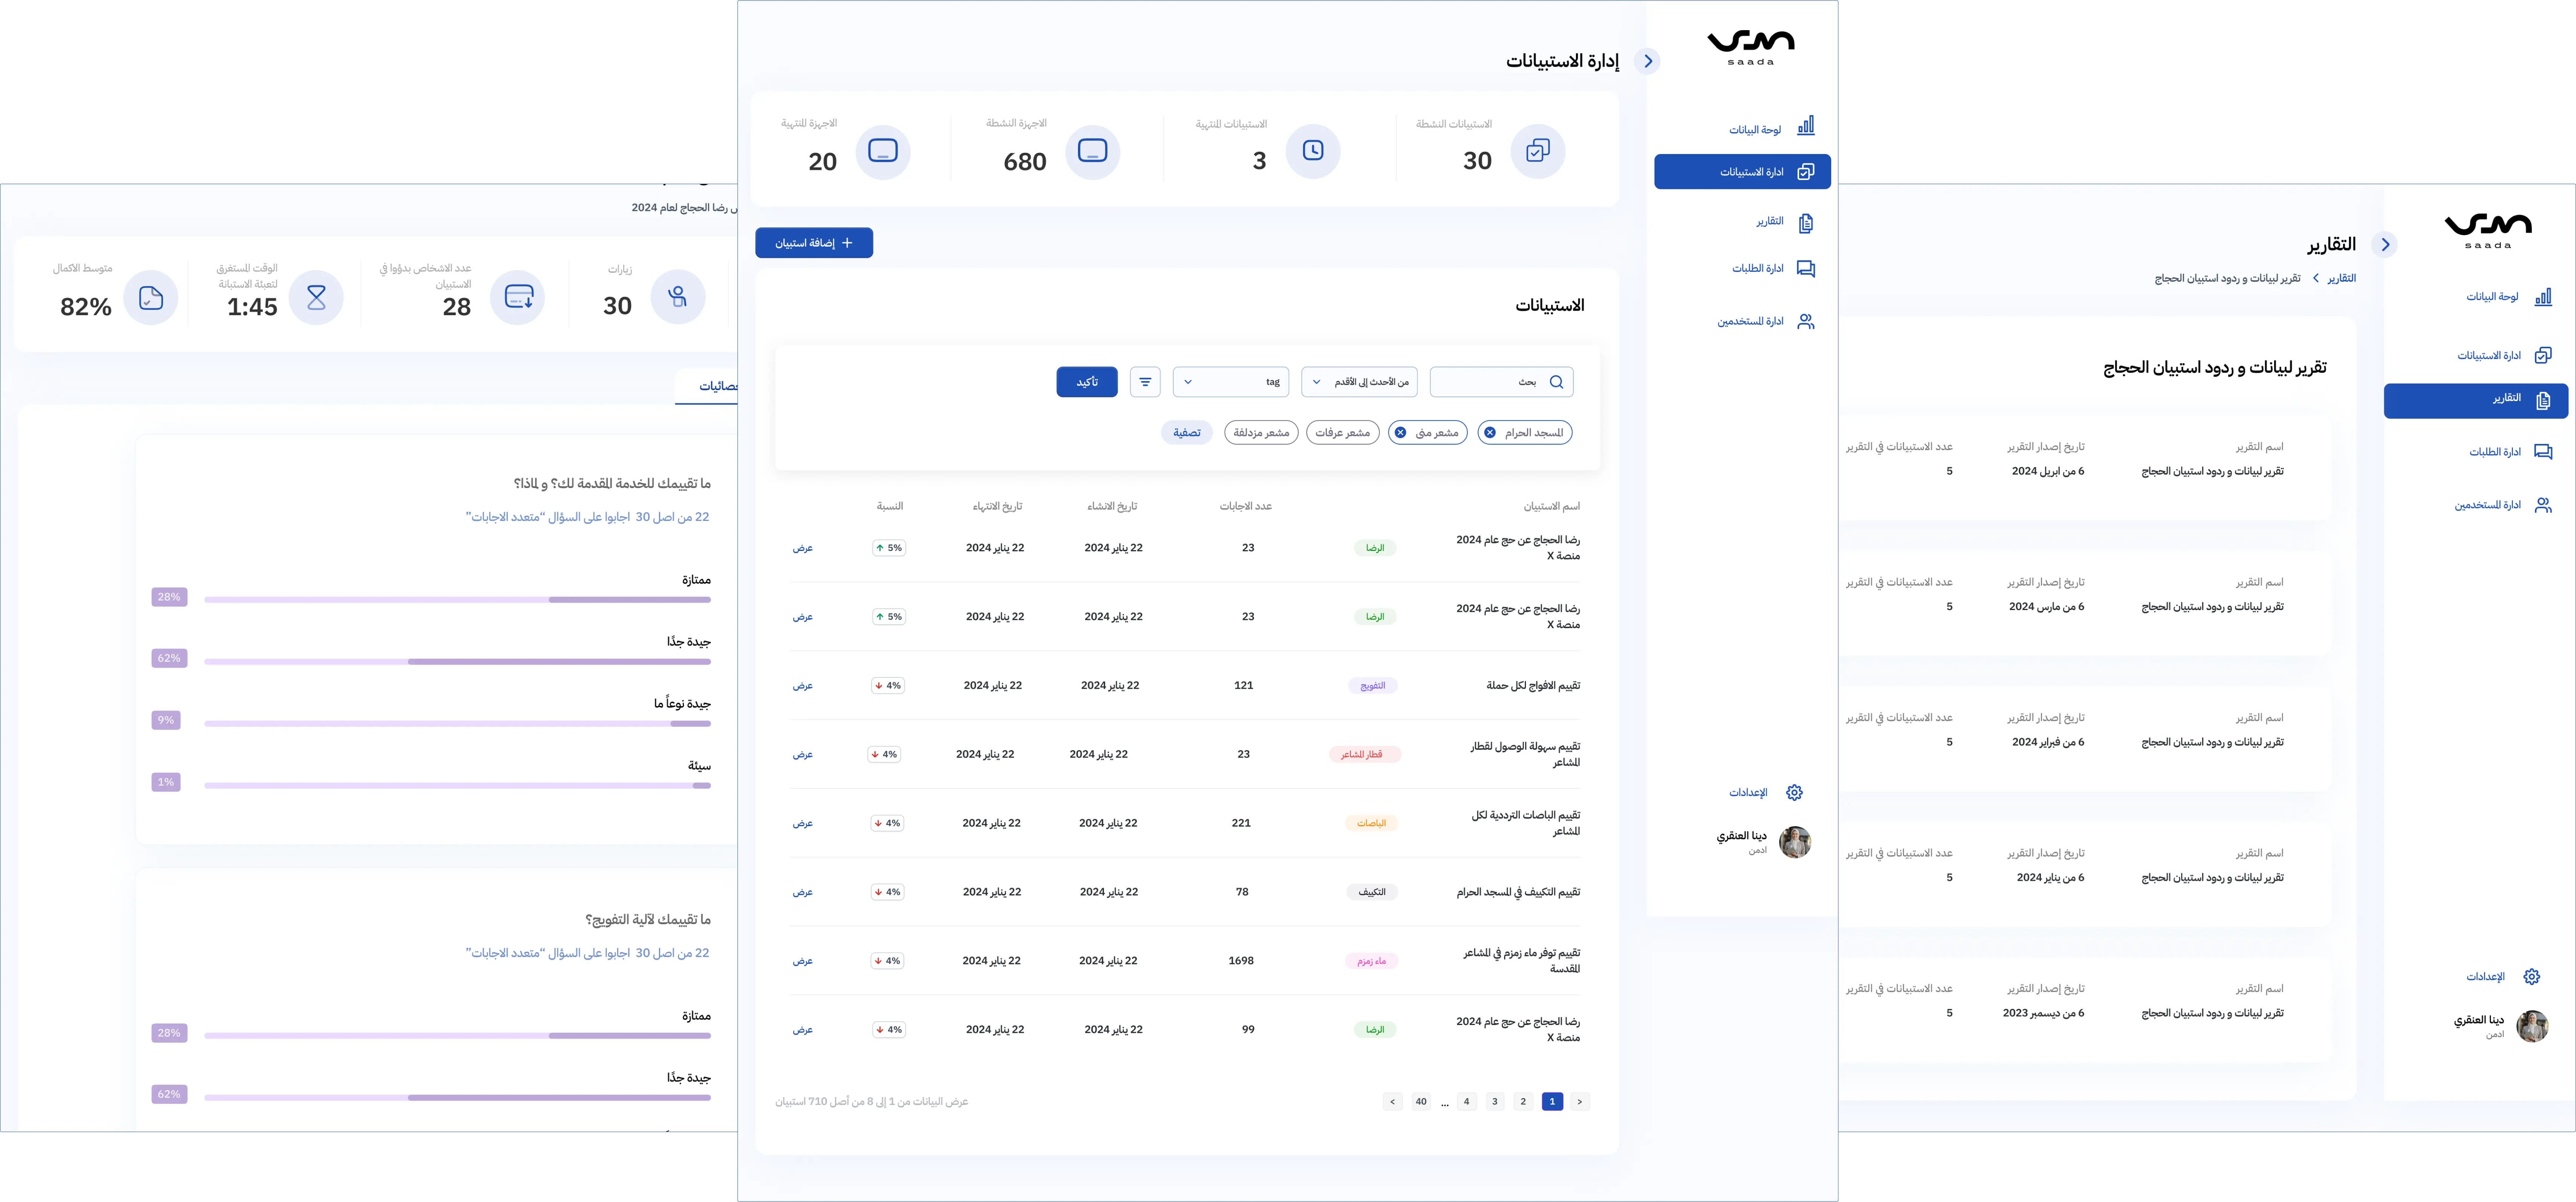Screen dimensions: 2576x1202
Task: Go to pagination page 3
Action: point(1495,1101)
